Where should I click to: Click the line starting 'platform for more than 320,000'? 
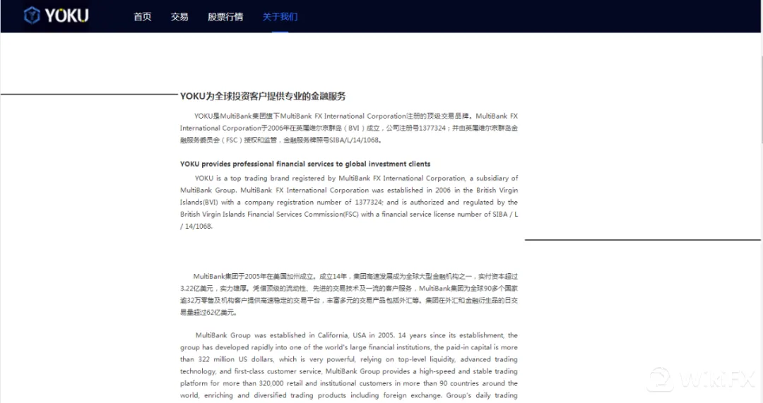coord(349,383)
